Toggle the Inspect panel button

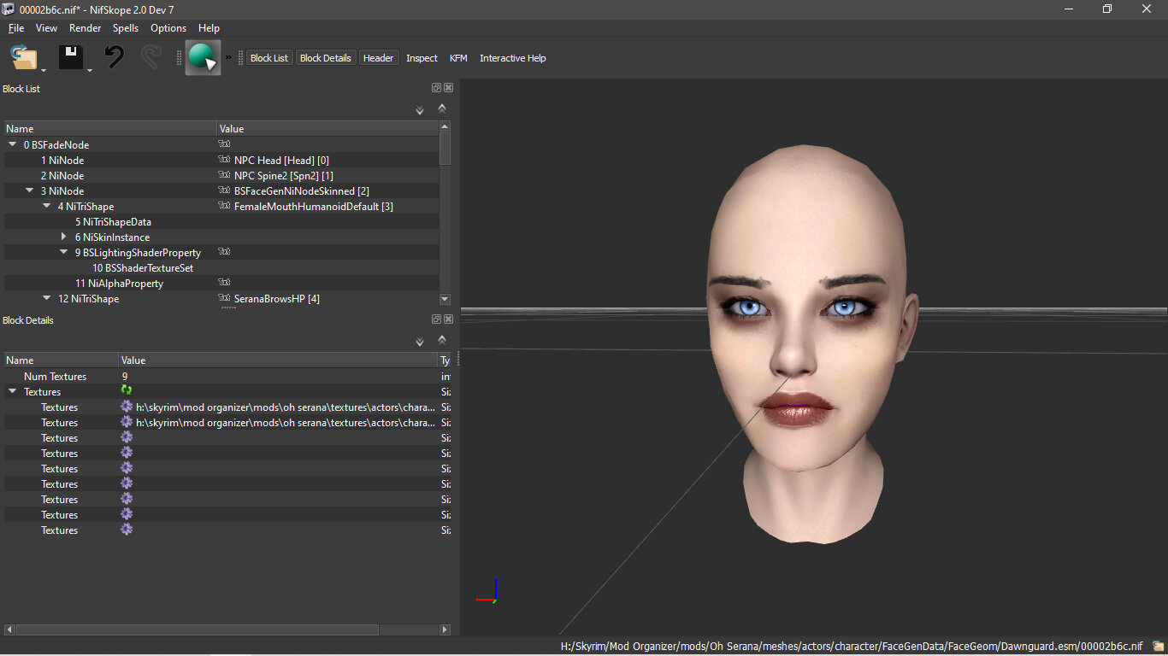point(422,58)
